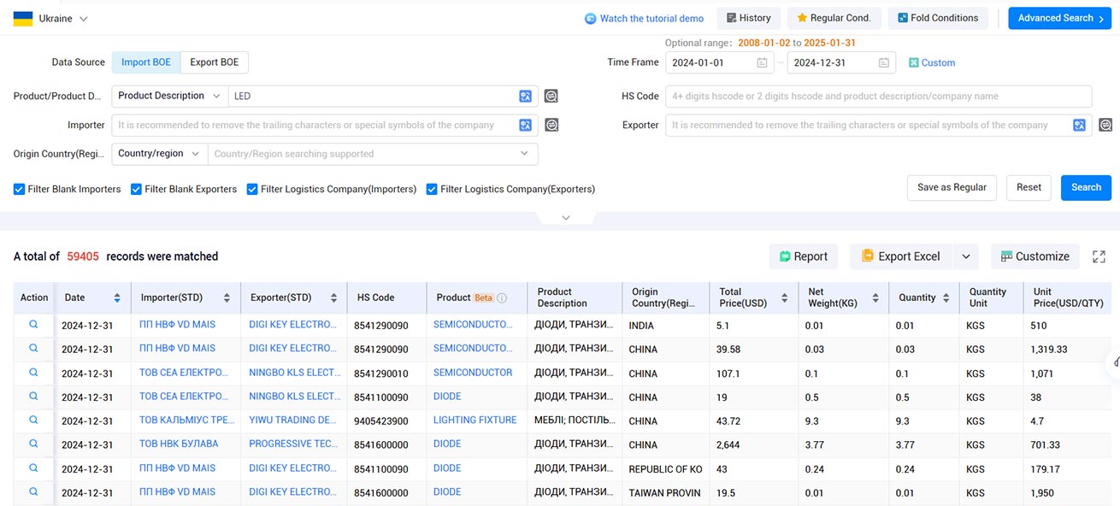Click unit price 1,319.33 cell
The width and height of the screenshot is (1120, 506).
[x=1048, y=350]
